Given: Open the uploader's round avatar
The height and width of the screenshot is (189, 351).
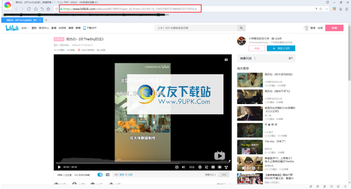Looking at the screenshot, I should tap(241, 41).
